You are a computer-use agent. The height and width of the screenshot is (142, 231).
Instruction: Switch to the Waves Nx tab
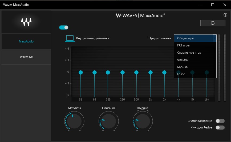pyautogui.click(x=26, y=57)
